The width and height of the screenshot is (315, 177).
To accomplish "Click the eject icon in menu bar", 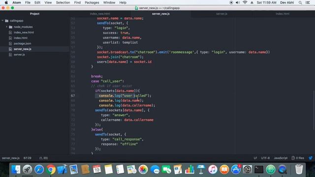I will click(252, 2).
